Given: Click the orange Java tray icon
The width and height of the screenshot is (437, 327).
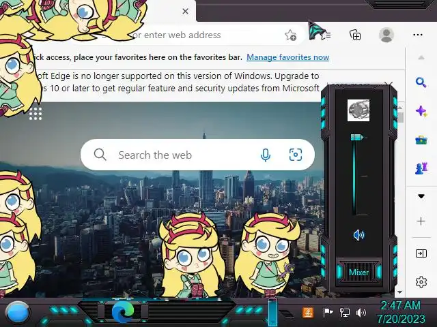Looking at the screenshot, I should coord(308,313).
